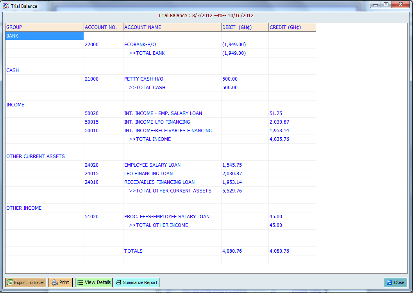Image resolution: width=413 pixels, height=293 pixels.
Task: Click account number 24015
Action: [92, 174]
